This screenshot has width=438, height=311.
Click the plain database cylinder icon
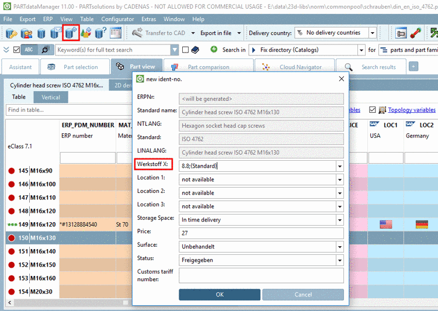[x=41, y=33]
